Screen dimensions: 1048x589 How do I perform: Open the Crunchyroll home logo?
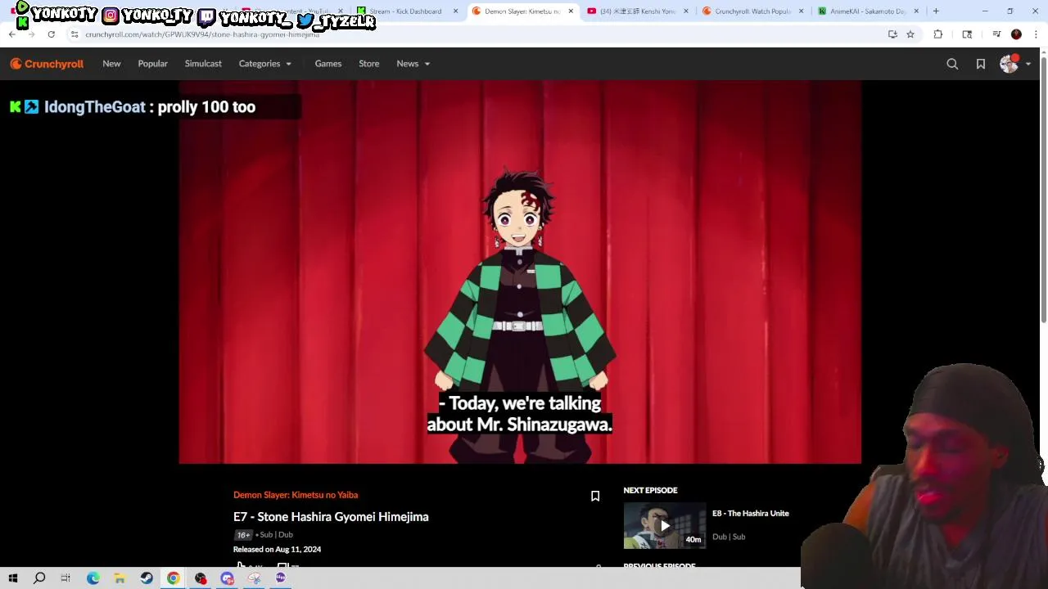(x=47, y=64)
